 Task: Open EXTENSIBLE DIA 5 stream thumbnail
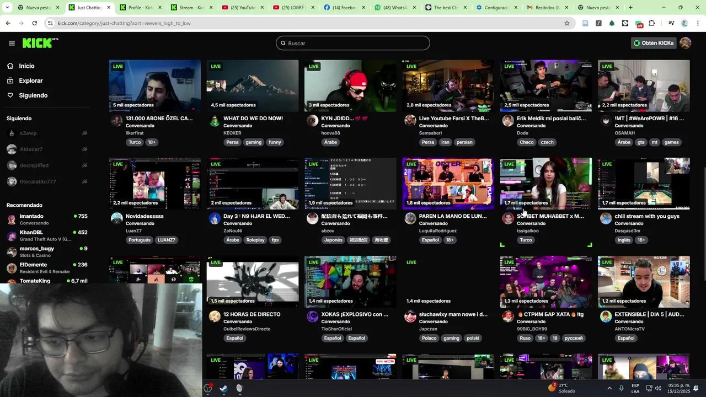tap(644, 281)
